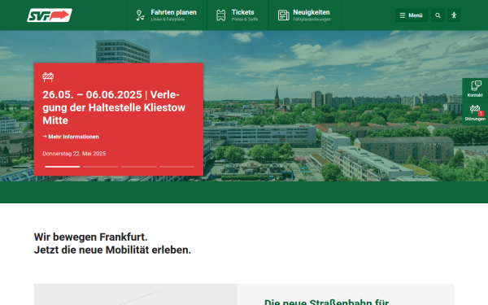This screenshot has width=488, height=305.
Task: Open the neue Straßenbahn article heading
Action: 326,302
